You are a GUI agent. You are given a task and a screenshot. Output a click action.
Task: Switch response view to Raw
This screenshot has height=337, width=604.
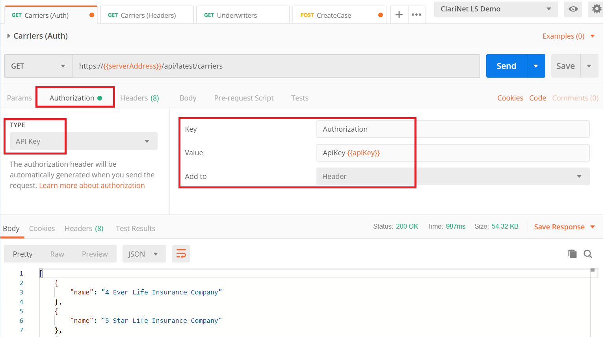[57, 254]
